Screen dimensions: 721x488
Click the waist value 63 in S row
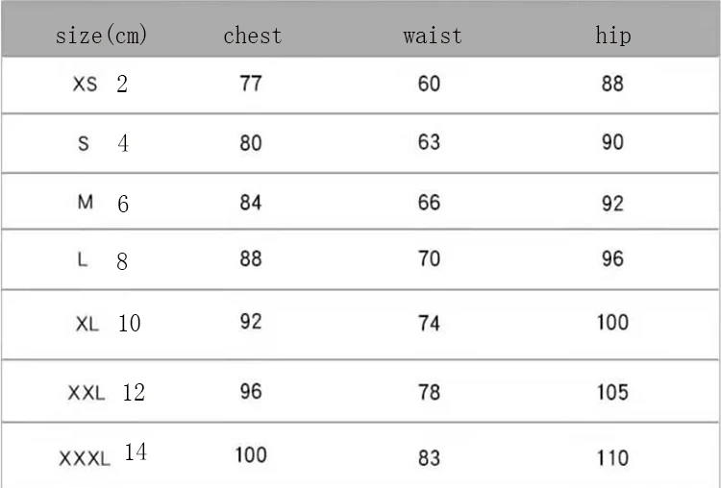(x=429, y=142)
